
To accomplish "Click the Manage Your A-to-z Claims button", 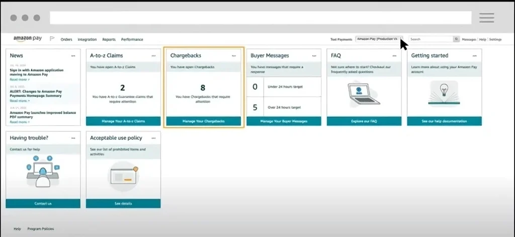I will coord(123,121).
